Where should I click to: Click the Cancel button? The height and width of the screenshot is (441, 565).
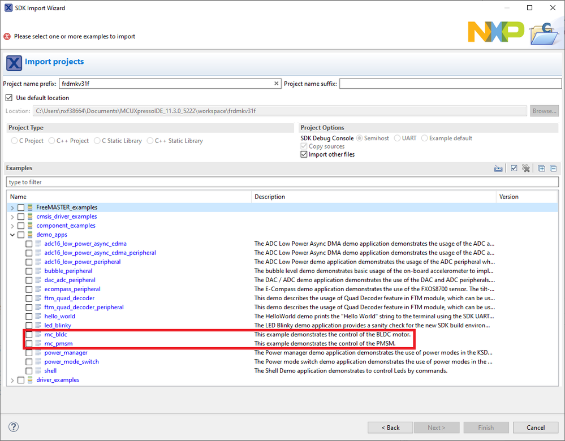536,427
